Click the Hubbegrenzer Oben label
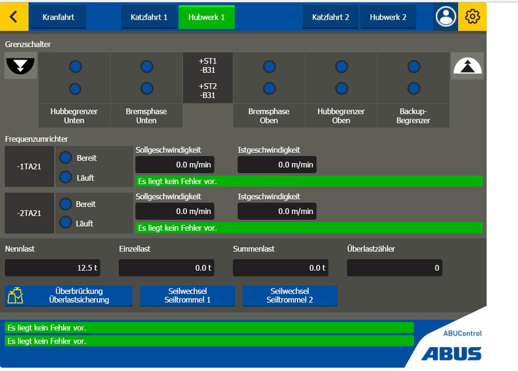The width and height of the screenshot is (518, 371). point(341,116)
